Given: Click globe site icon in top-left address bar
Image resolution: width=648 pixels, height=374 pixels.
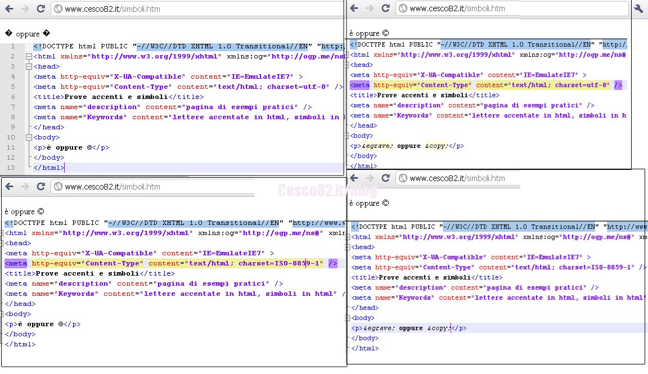Looking at the screenshot, I should [x=58, y=8].
